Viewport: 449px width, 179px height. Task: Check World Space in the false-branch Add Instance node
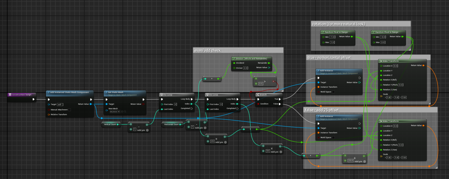[x=333, y=138]
